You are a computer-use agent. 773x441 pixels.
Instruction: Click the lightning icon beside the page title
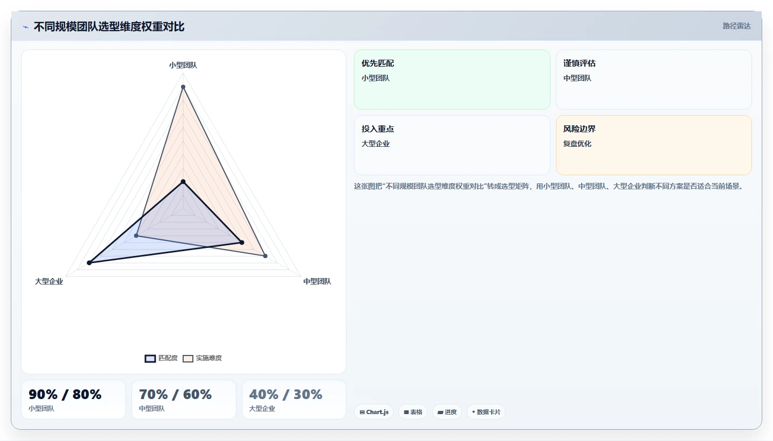click(x=26, y=27)
